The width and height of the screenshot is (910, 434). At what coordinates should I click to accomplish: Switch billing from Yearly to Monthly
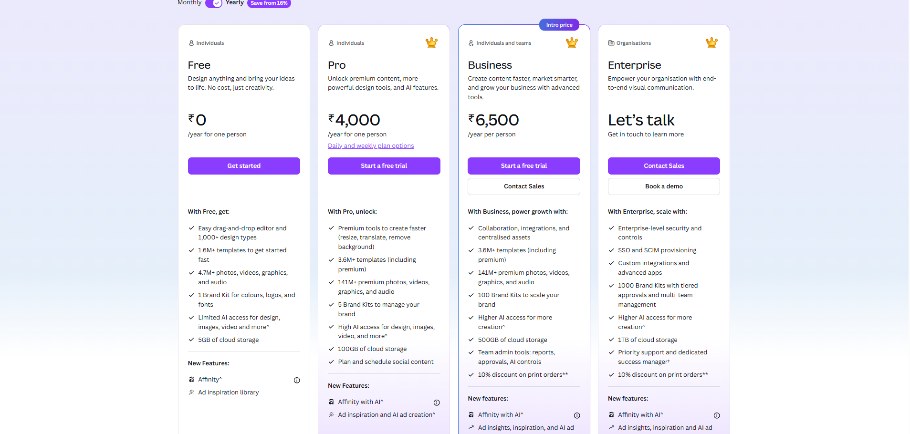pos(189,3)
